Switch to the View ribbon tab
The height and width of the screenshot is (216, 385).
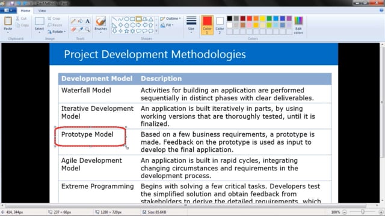coord(42,11)
